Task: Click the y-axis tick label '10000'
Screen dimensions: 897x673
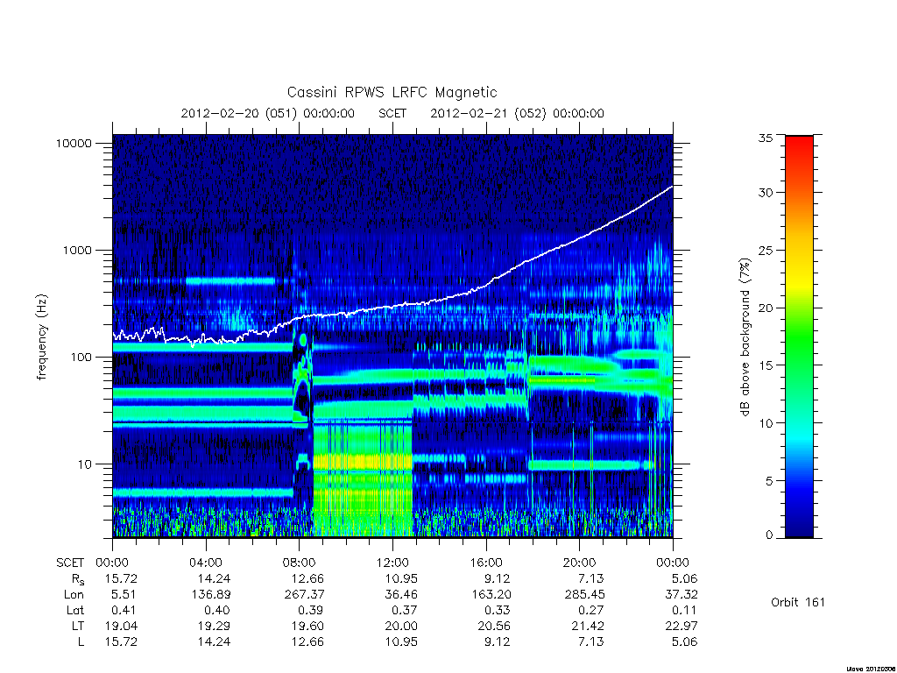Action: [x=74, y=143]
